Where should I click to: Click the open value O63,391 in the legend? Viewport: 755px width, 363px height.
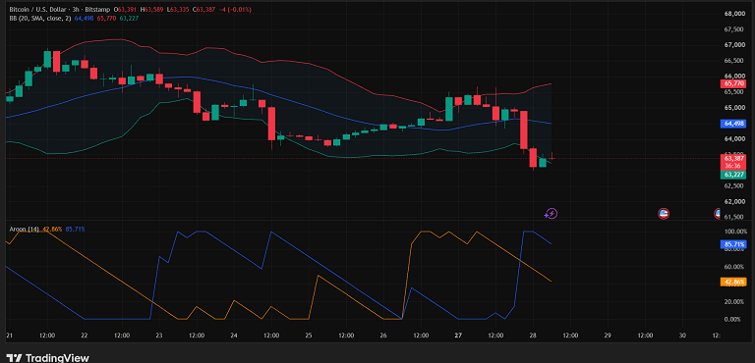pyautogui.click(x=125, y=10)
